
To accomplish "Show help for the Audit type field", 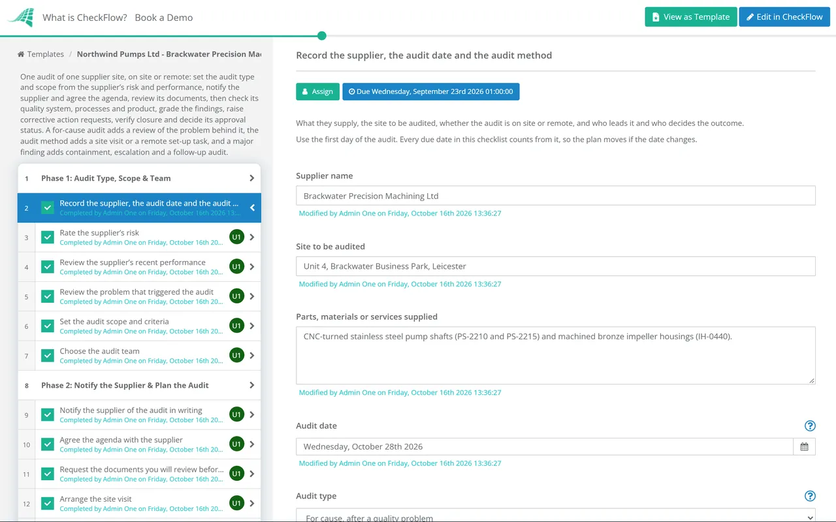I will click(810, 496).
